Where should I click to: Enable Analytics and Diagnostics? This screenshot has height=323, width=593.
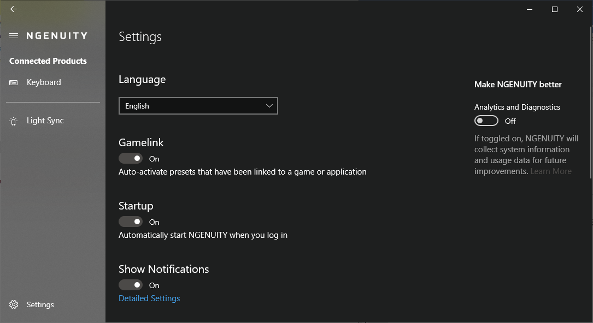pos(486,121)
